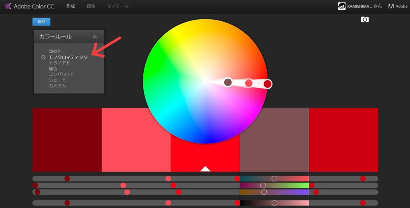Viewport: 410px width, 208px height.
Task: Click the camera icon to create from image
Action: coord(364,19)
